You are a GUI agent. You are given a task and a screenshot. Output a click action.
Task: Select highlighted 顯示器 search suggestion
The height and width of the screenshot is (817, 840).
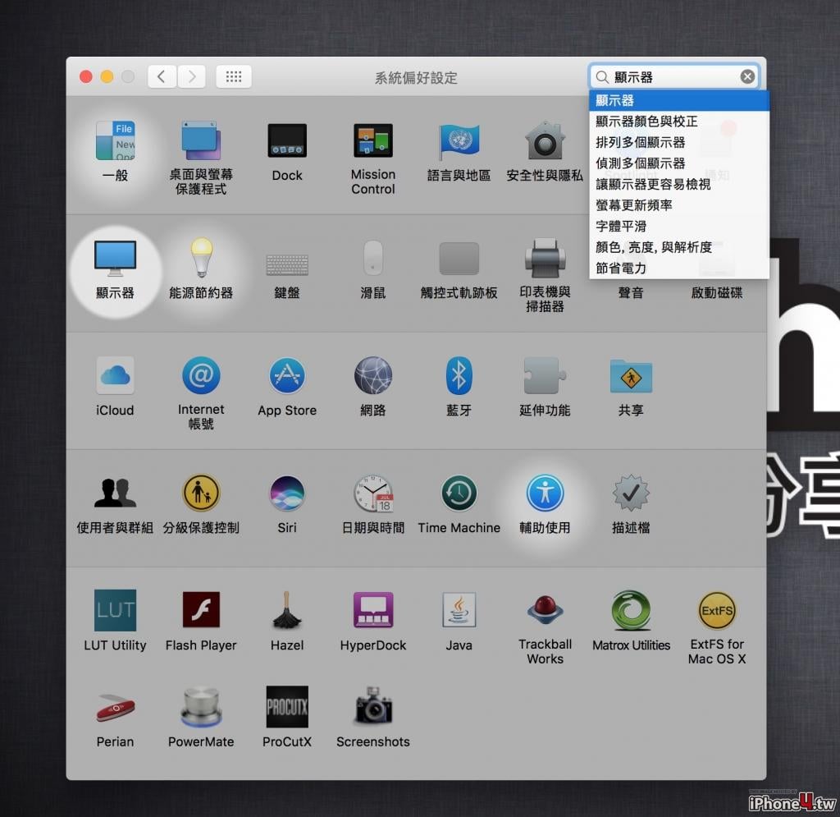tap(678, 100)
